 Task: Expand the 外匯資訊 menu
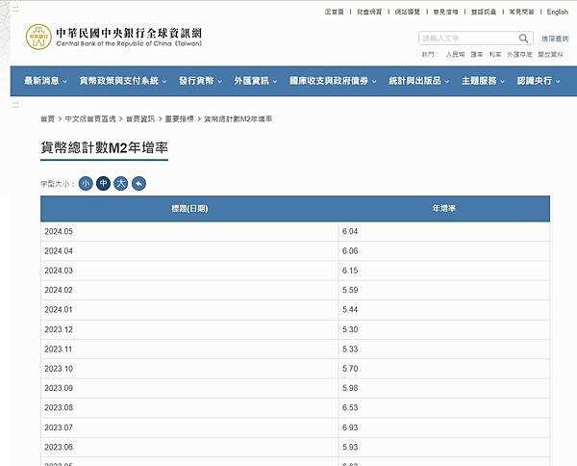[256, 81]
